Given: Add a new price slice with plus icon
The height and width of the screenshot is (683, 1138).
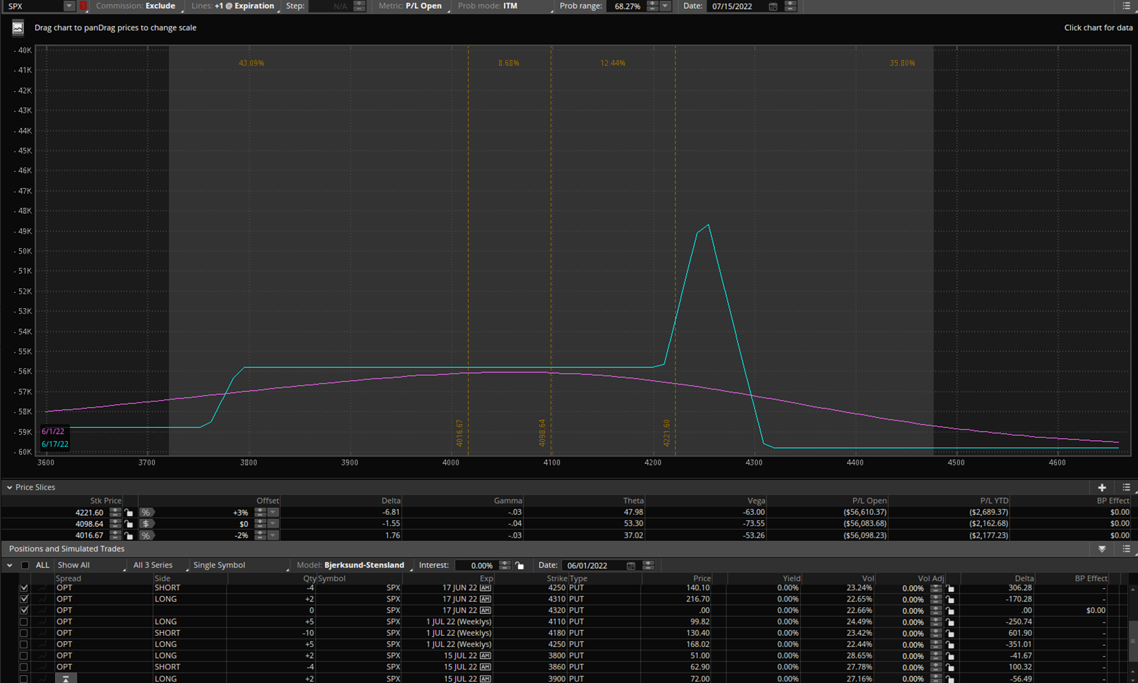Looking at the screenshot, I should pos(1101,488).
